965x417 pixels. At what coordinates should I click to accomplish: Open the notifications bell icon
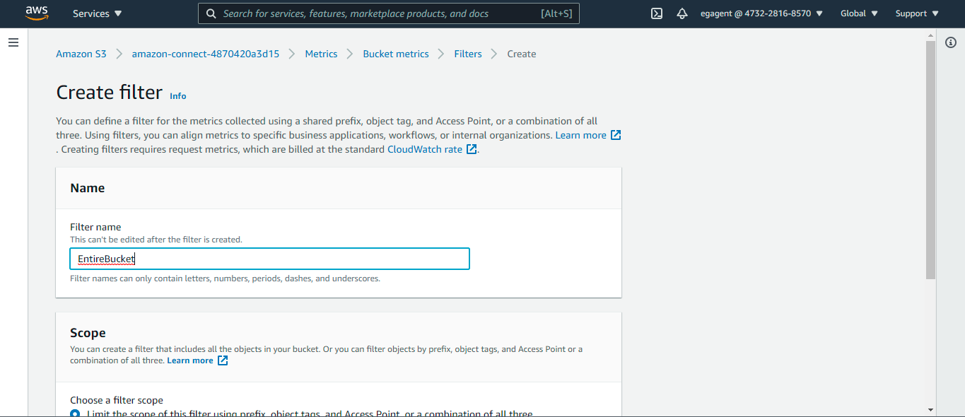click(682, 13)
